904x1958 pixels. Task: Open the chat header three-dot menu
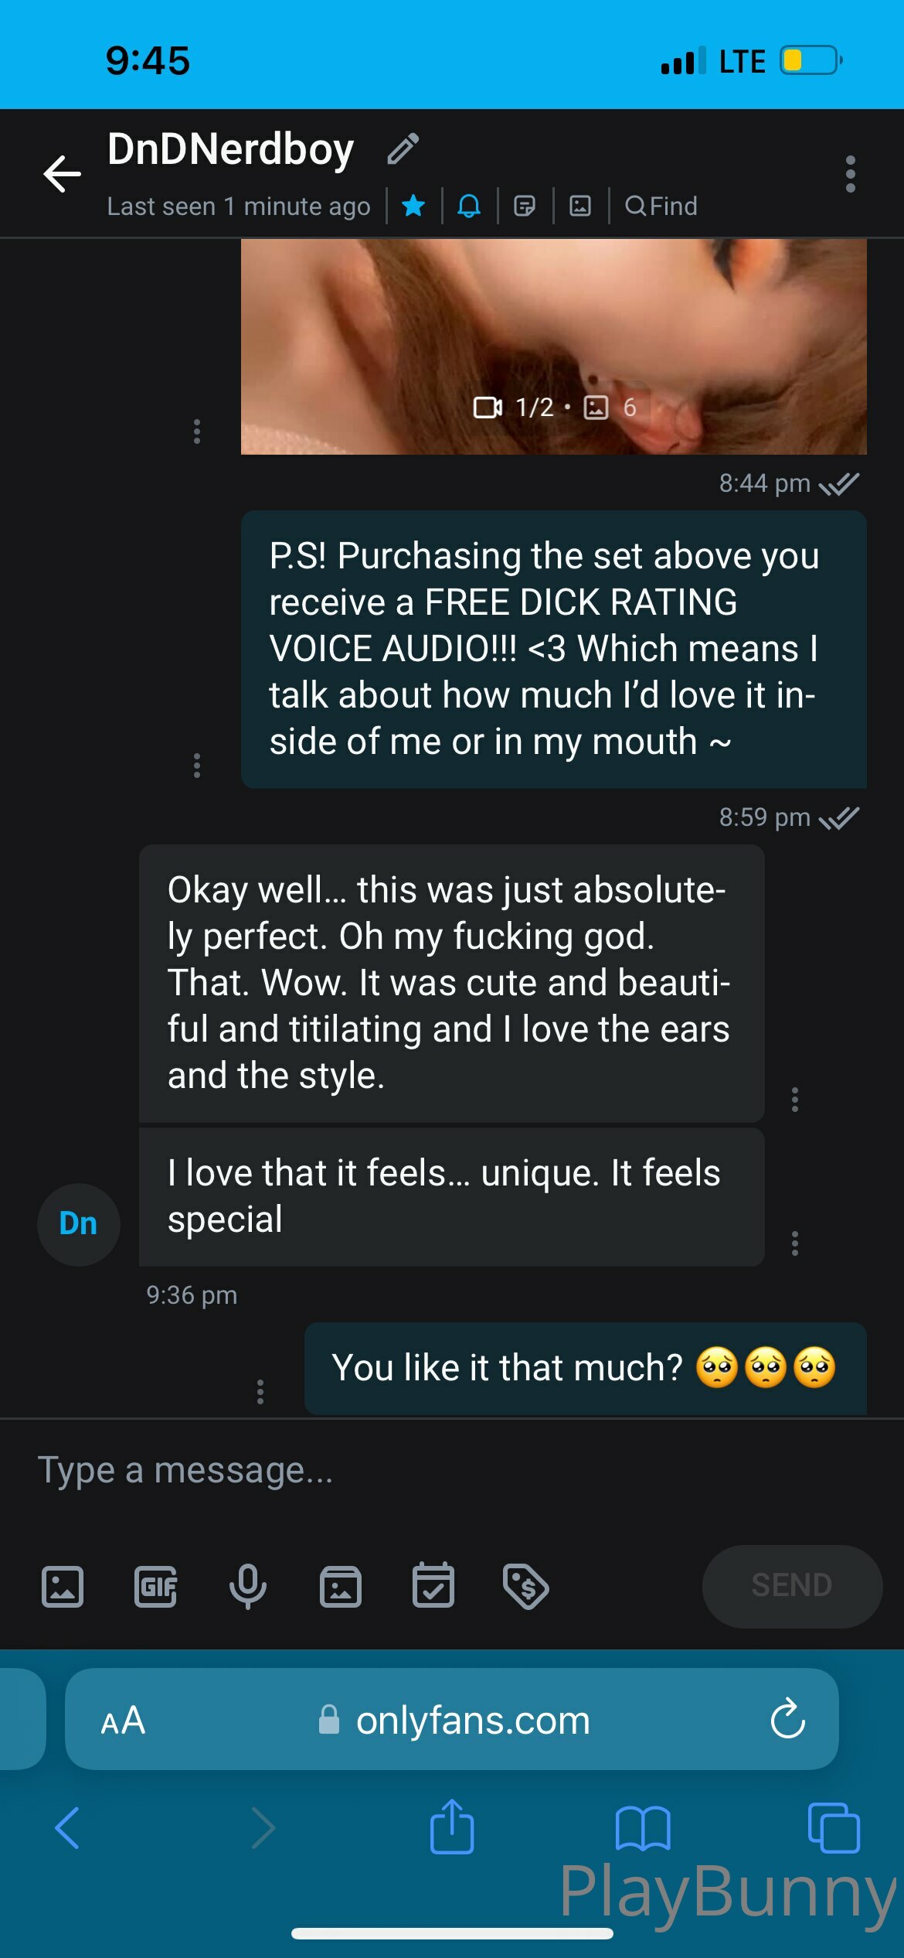tap(850, 174)
